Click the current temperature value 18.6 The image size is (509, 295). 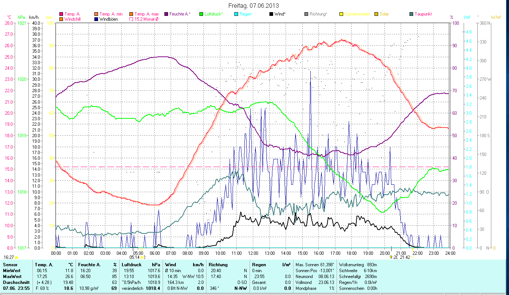coord(69,288)
